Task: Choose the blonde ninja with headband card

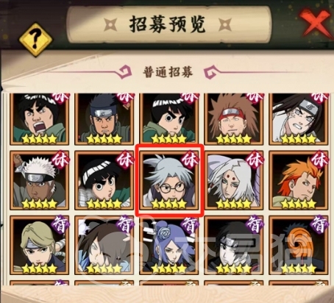Action: [39, 245]
